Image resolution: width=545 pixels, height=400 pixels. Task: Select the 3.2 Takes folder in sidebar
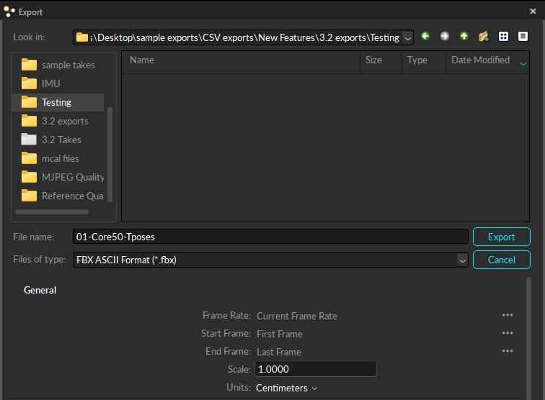coord(61,140)
